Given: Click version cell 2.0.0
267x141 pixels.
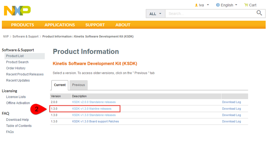Looking at the screenshot, I should coord(54,102).
